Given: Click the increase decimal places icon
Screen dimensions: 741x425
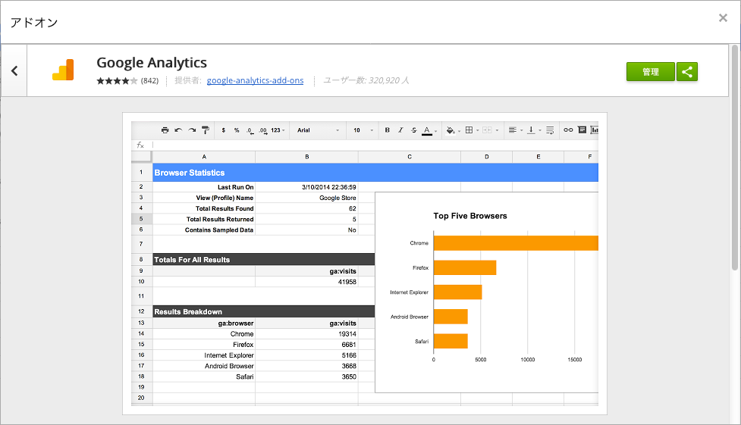Looking at the screenshot, I should pyautogui.click(x=262, y=130).
